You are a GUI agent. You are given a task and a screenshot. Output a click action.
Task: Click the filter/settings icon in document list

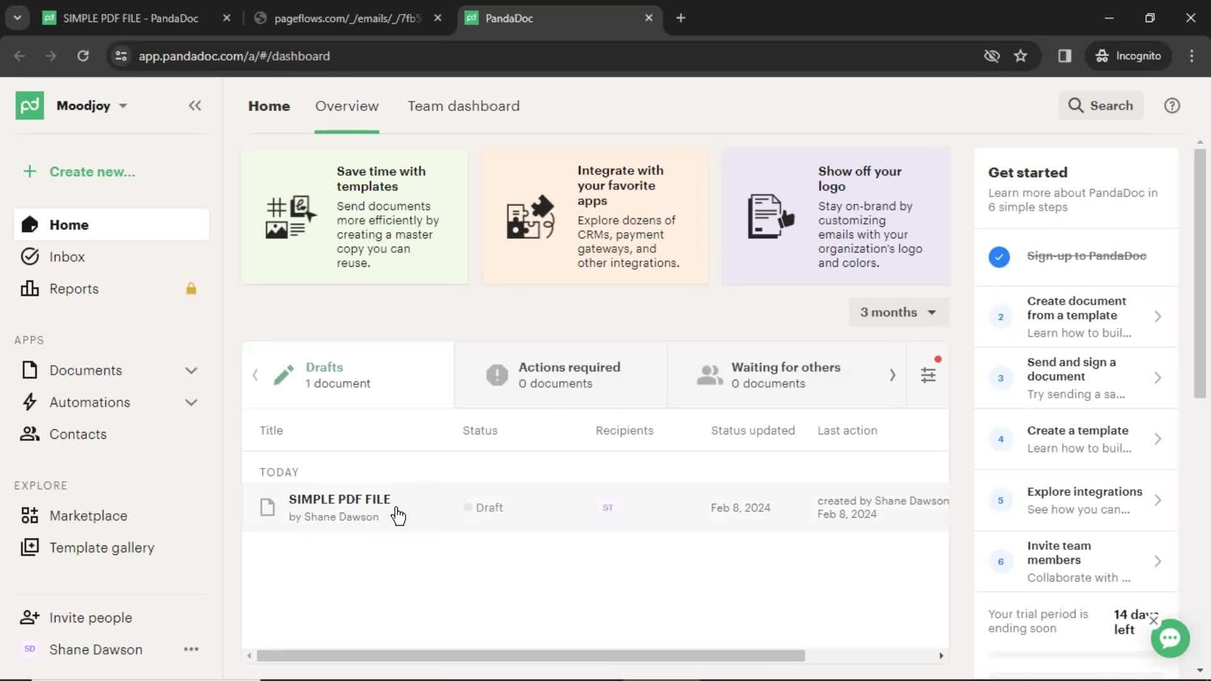(x=928, y=375)
